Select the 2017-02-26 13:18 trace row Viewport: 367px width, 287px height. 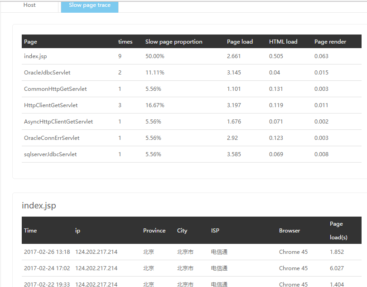pyautogui.click(x=47, y=252)
